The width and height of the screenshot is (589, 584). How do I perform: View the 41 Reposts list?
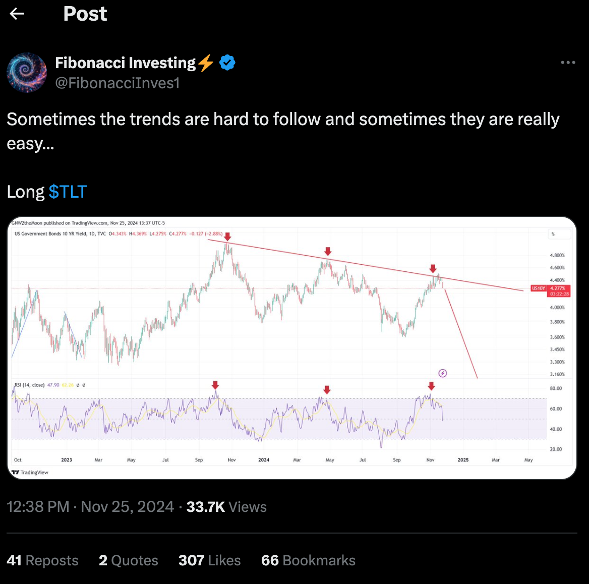click(x=42, y=560)
